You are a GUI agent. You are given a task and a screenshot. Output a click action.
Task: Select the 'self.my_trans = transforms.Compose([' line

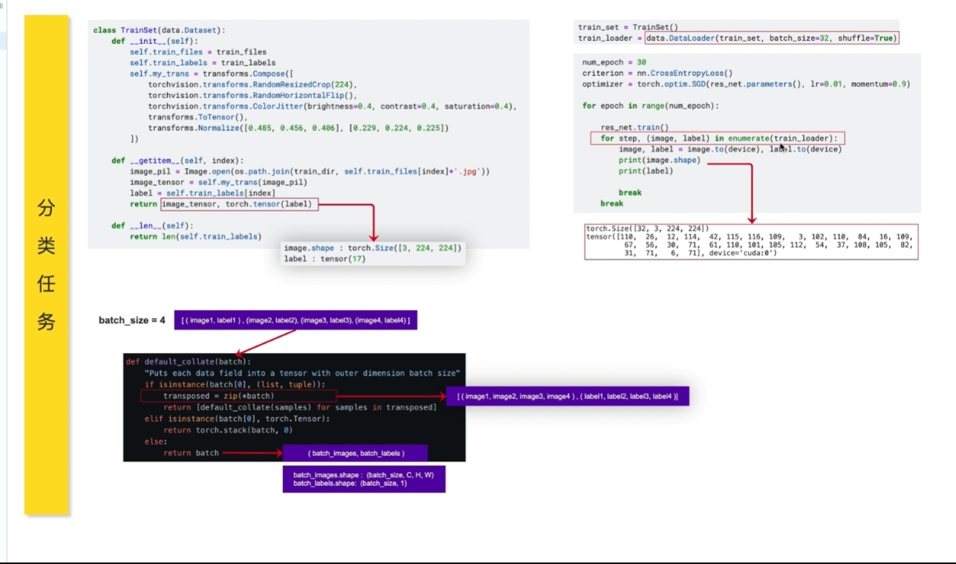pos(212,74)
